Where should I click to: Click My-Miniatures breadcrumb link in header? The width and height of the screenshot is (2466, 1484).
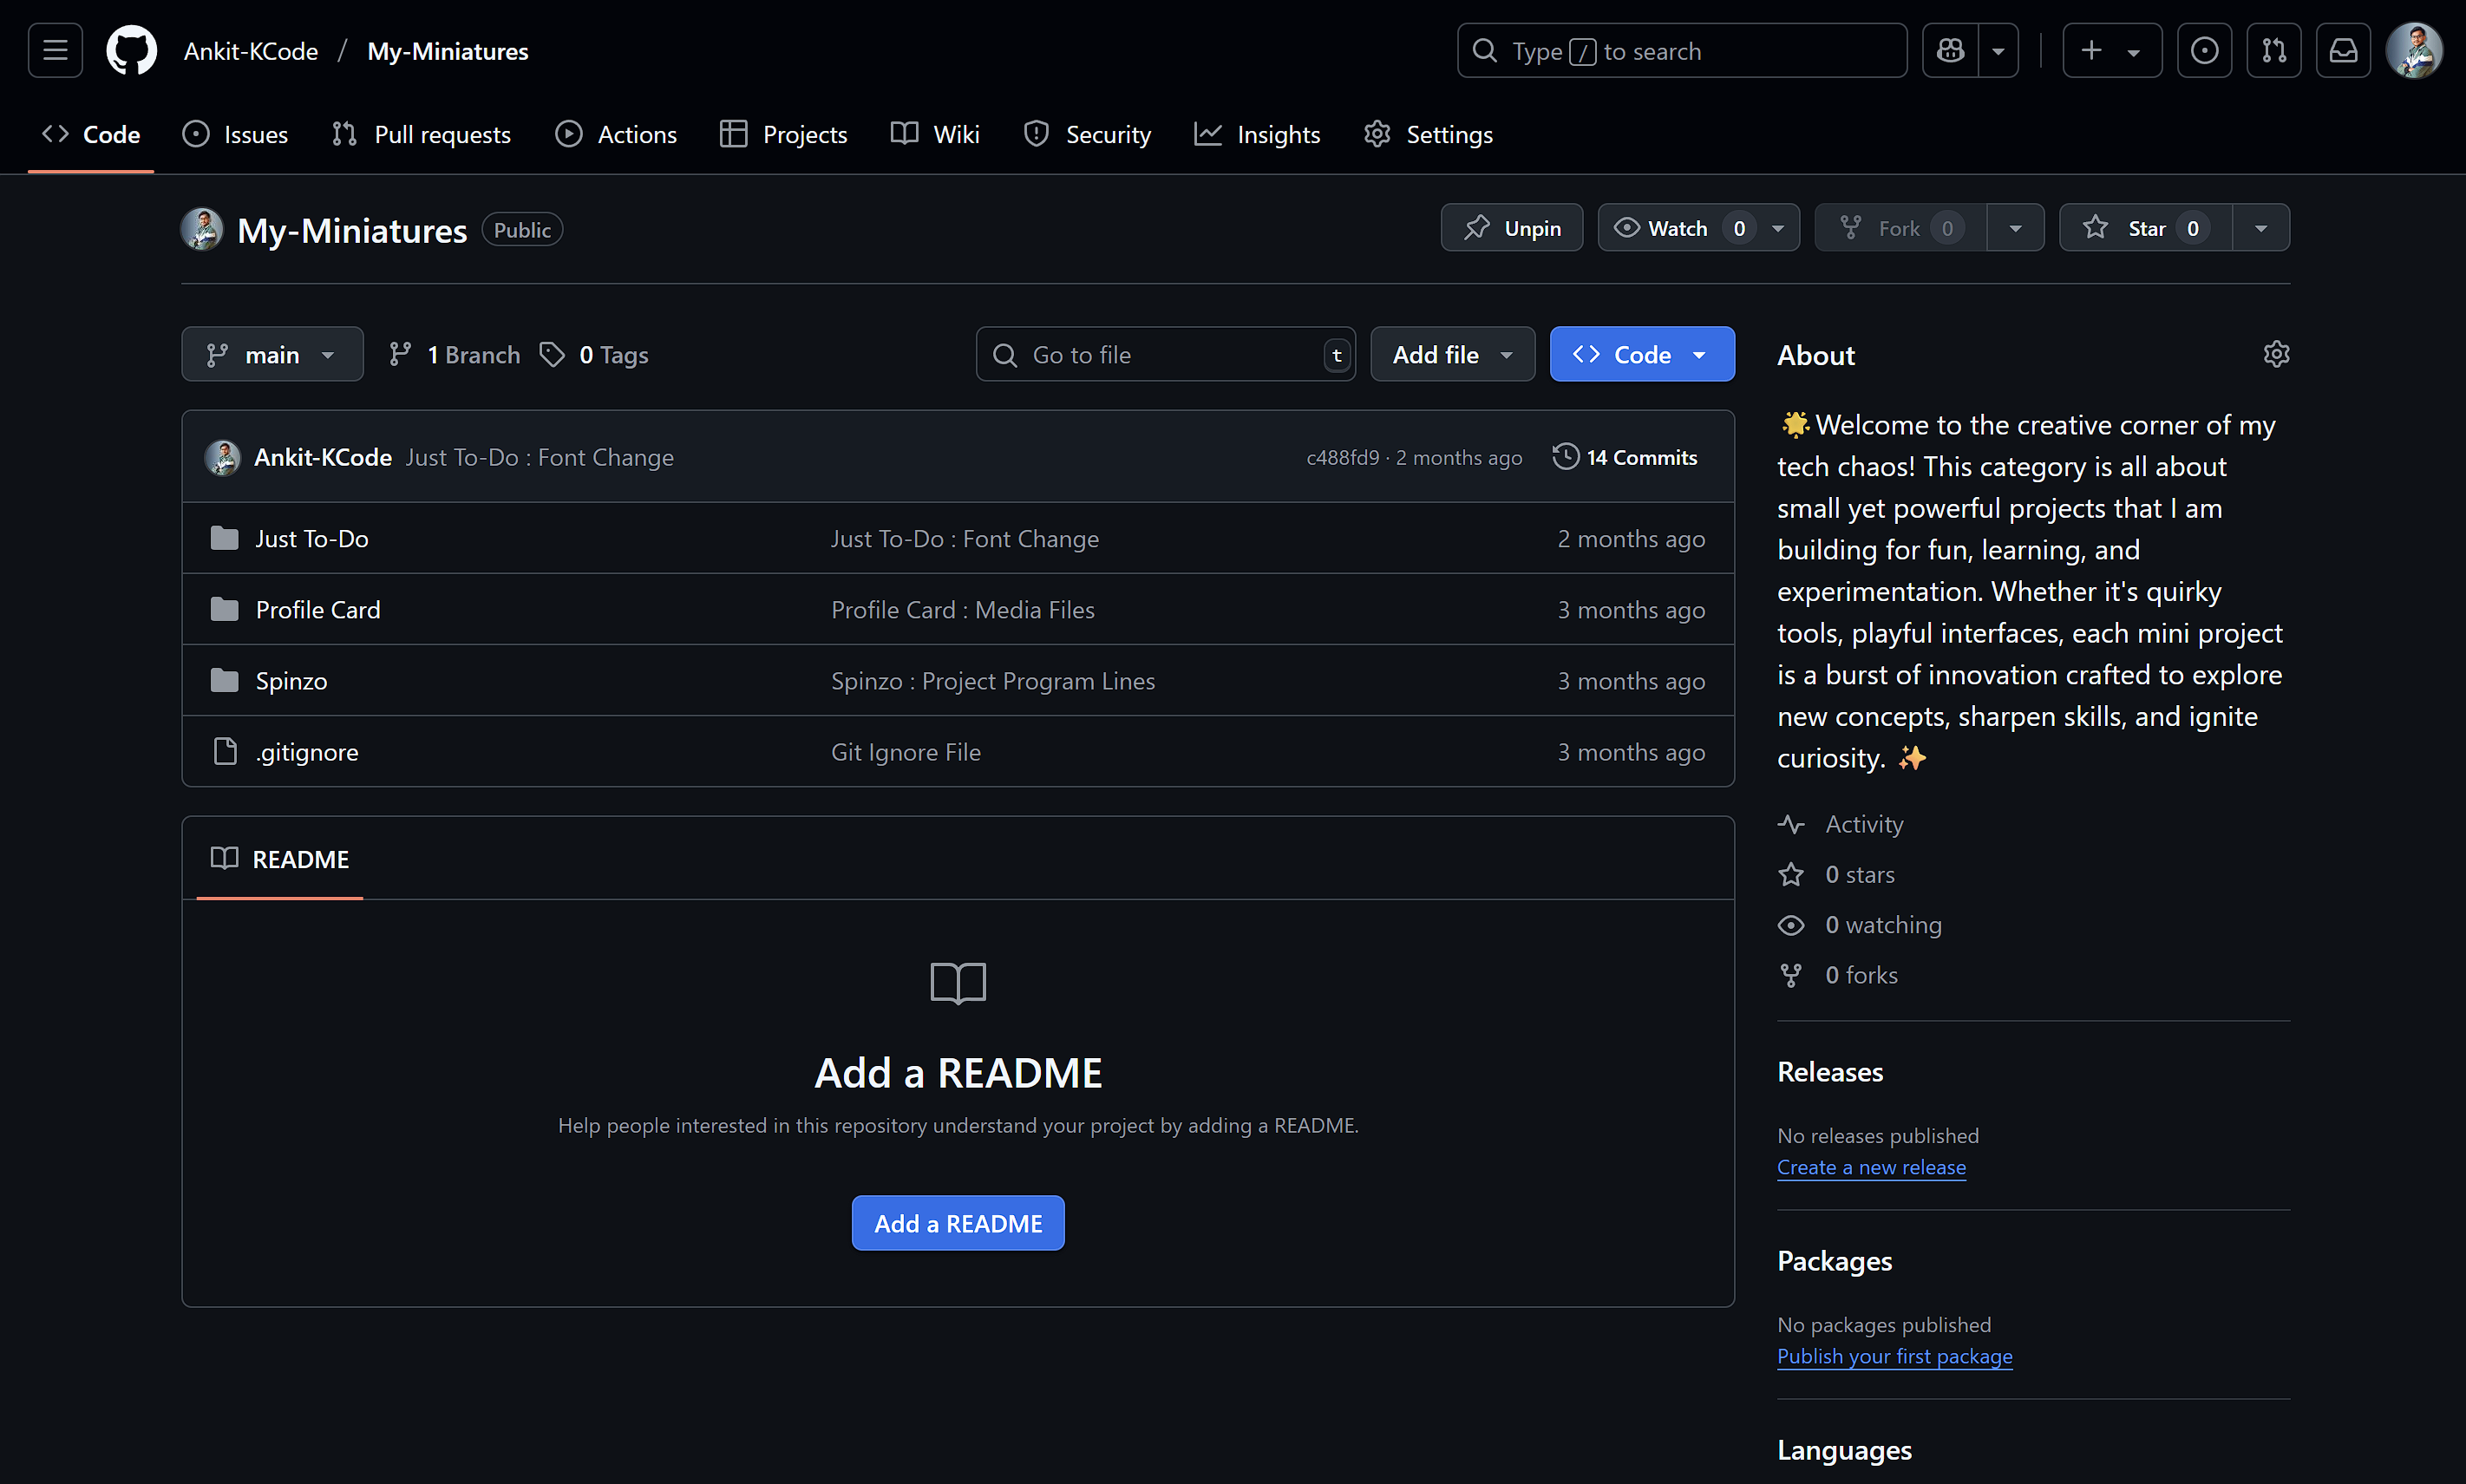pos(447,51)
